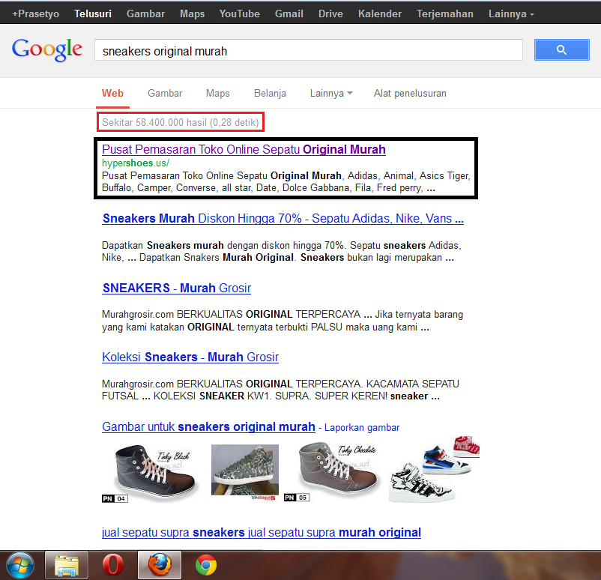Open Maps from the top black bar
The image size is (601, 580).
pyautogui.click(x=192, y=13)
